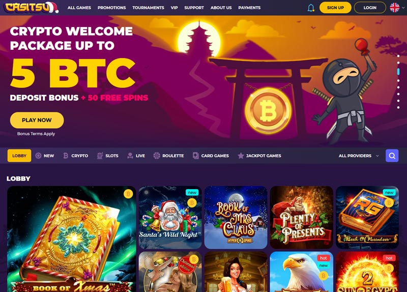Screen dimensions: 407x292
Task: Select the Slots category icon
Action: (x=108, y=156)
